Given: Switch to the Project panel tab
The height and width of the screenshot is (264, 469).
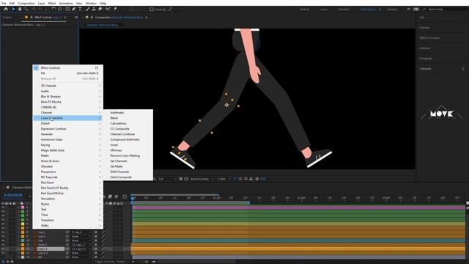Looking at the screenshot, I should click(x=7, y=18).
